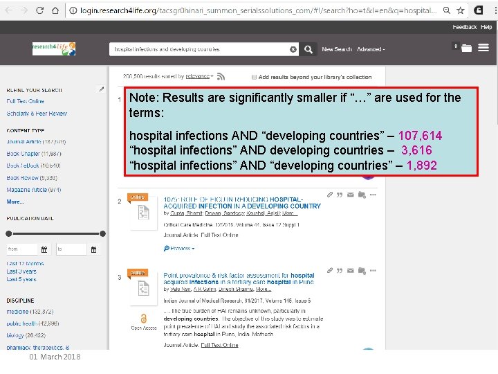Viewport: 498px width, 374px height.
Task: Tick 'Add results beyond your library's collection'
Action: click(254, 77)
